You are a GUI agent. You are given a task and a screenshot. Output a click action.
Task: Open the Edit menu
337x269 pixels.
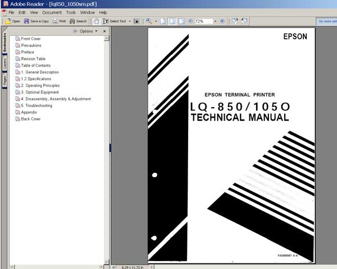(x=22, y=12)
